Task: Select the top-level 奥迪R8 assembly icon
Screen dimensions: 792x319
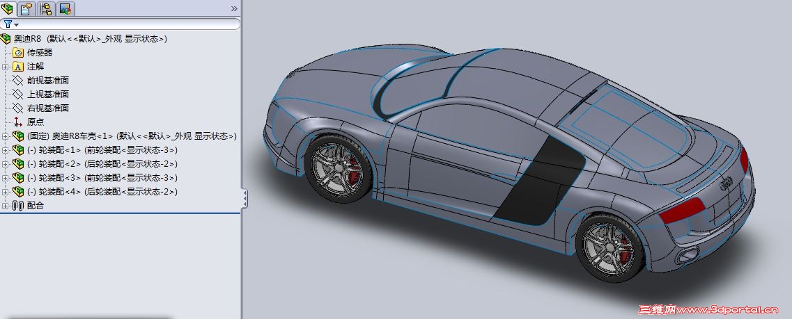Action: [x=6, y=39]
